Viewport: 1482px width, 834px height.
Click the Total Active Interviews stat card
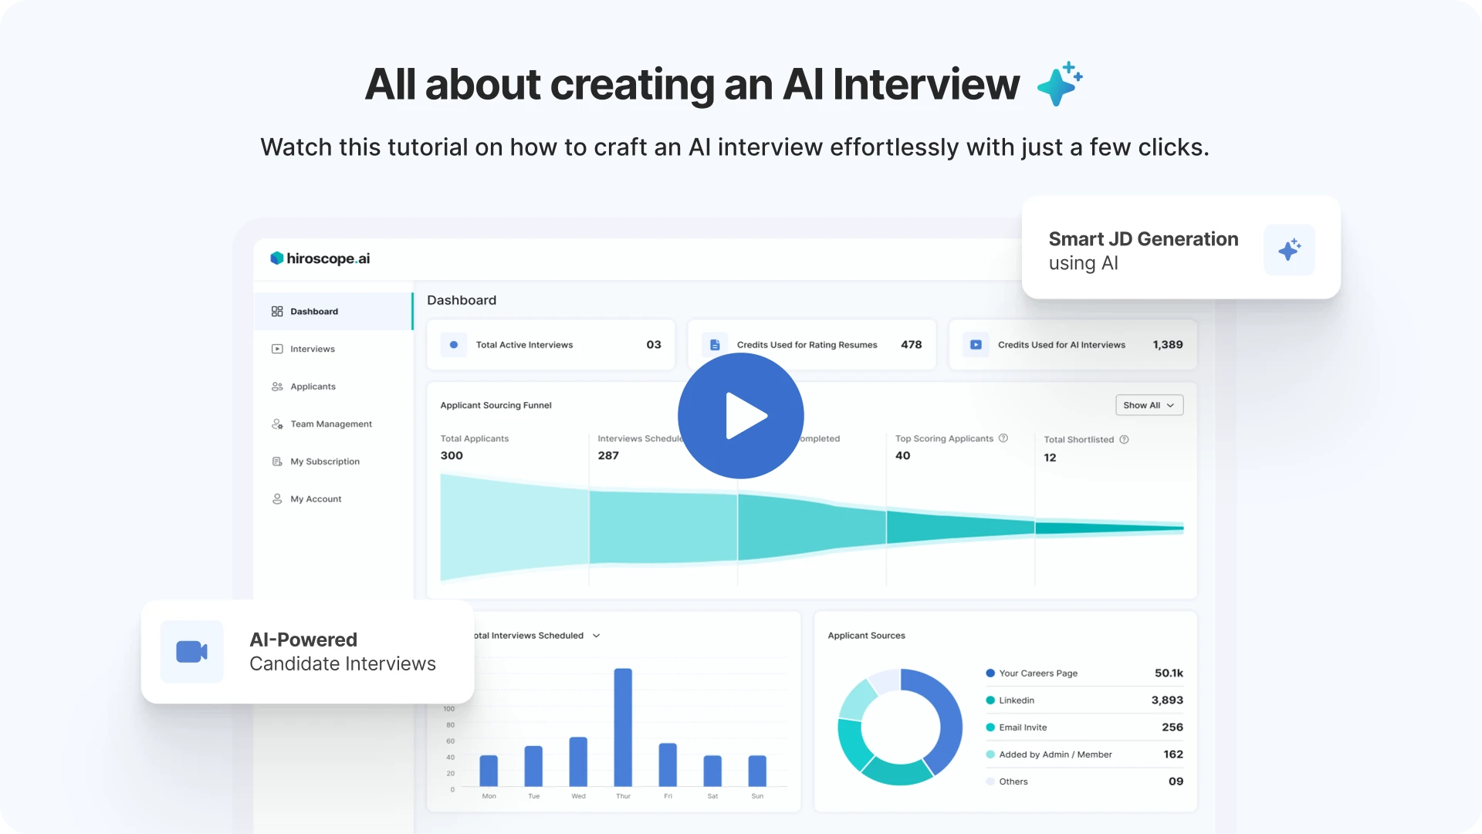point(550,345)
